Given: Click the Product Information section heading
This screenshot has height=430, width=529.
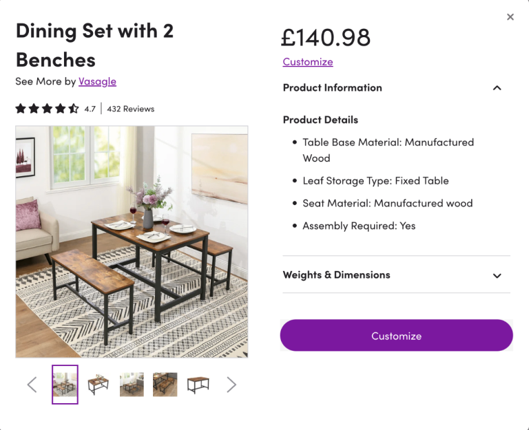Looking at the screenshot, I should pyautogui.click(x=332, y=88).
